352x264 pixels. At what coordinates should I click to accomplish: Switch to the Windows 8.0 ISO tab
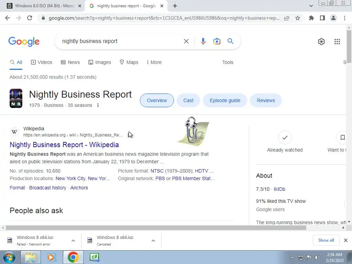44,6
